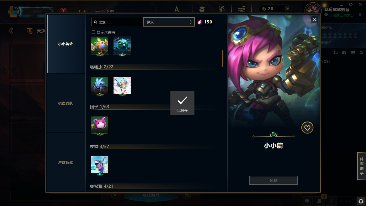366x206 pixels.
Task: Click the pink currency icon beside 150
Action: pyautogui.click(x=200, y=22)
